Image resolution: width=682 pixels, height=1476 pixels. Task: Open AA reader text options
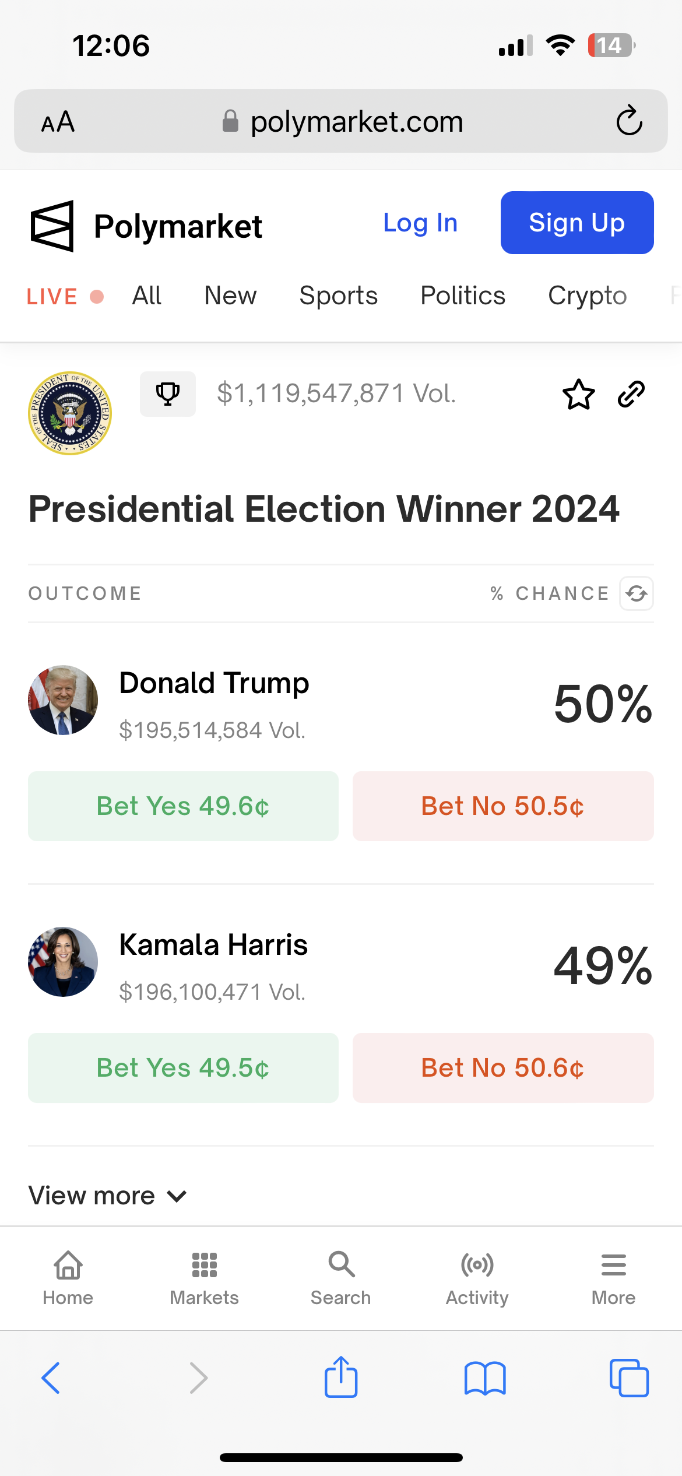point(58,121)
